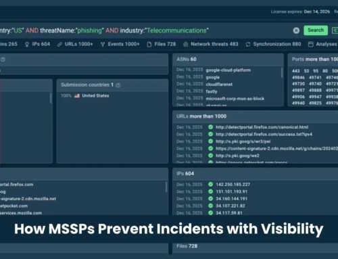
Task: Click the green check icon beside 151.101.193.91
Action: click(210, 191)
